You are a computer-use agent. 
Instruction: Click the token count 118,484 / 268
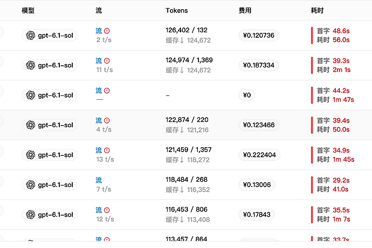tap(187, 180)
